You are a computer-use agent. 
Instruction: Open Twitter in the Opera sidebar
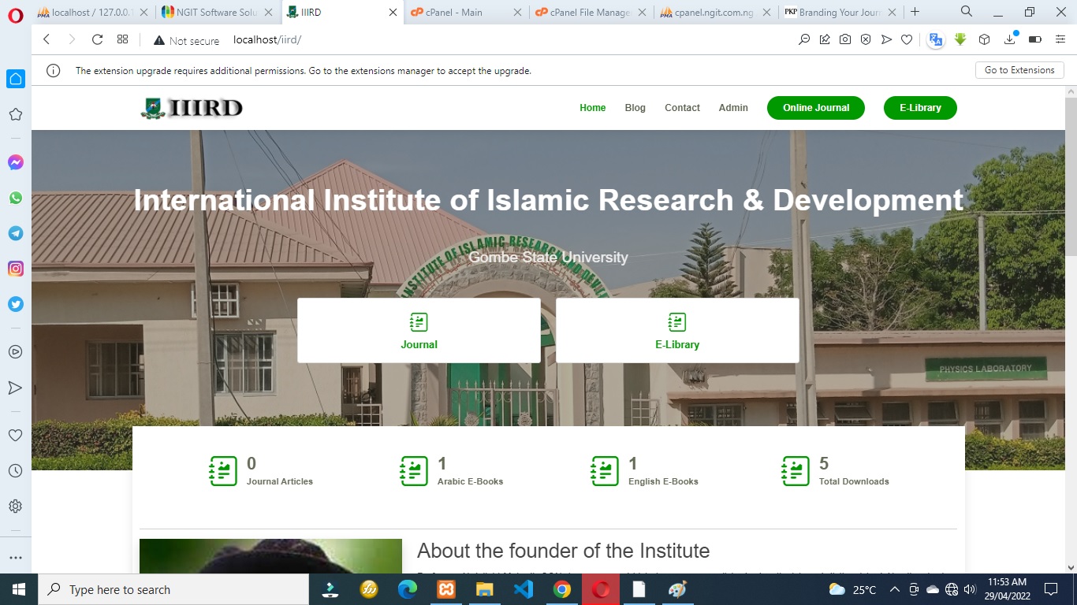coord(16,304)
